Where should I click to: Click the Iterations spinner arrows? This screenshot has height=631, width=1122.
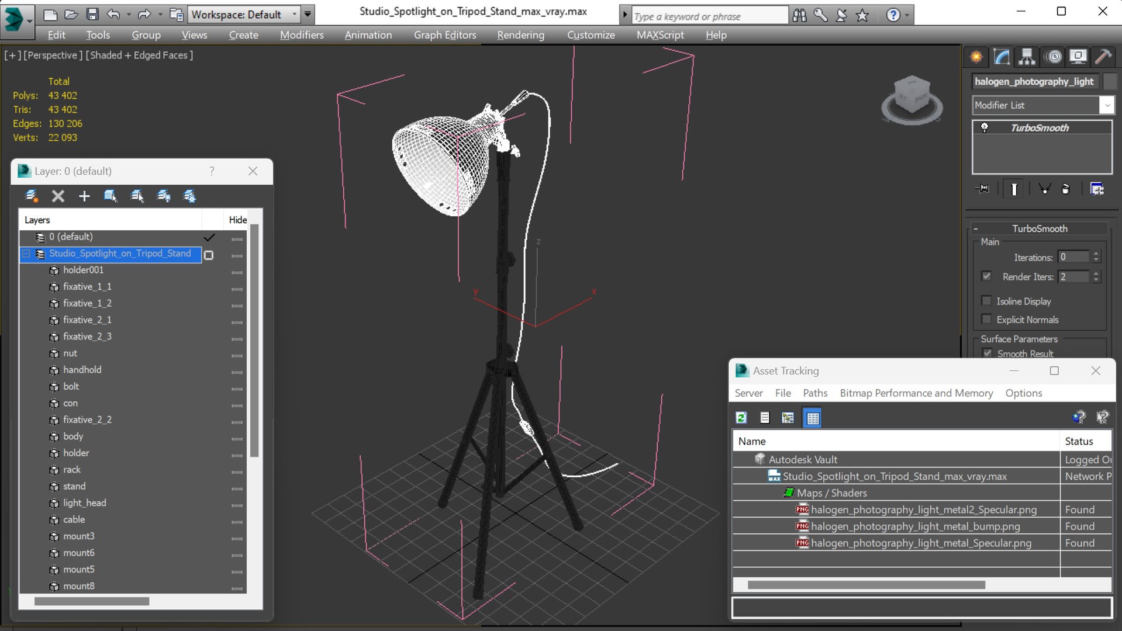(x=1096, y=257)
